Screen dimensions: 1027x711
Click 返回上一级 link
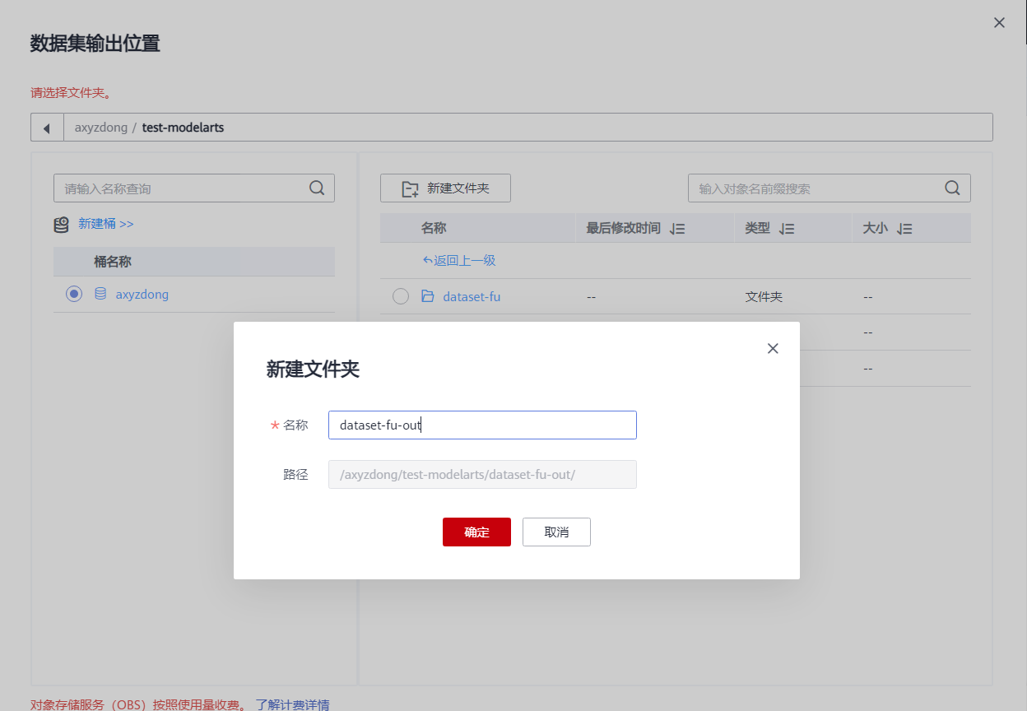(458, 261)
